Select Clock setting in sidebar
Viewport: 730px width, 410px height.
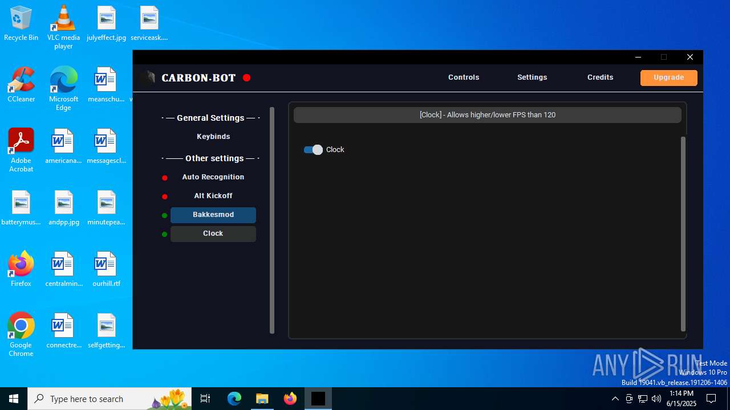click(x=213, y=233)
